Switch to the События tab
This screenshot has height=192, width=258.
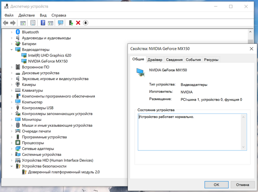pos(193,60)
